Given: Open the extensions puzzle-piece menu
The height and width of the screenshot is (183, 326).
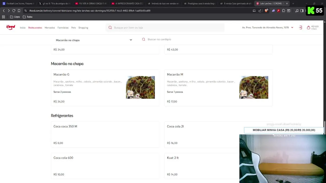Looking at the screenshot, I should pos(283,11).
